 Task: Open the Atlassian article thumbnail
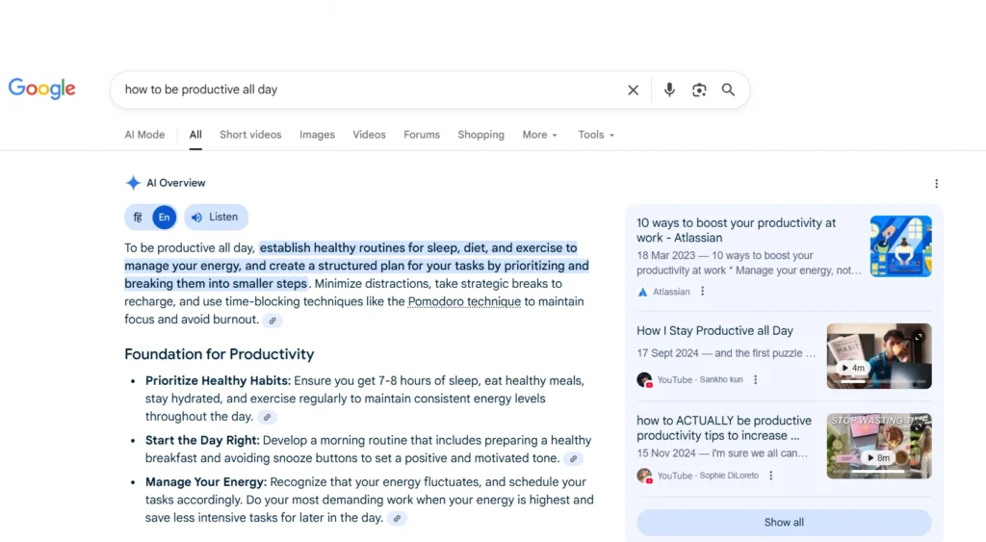point(901,246)
